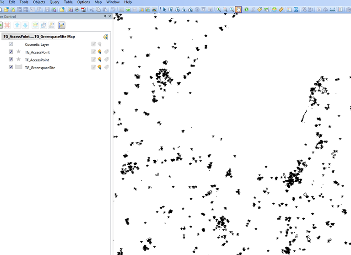The width and height of the screenshot is (351, 255).
Task: Remove layer with red X button
Action: pyautogui.click(x=7, y=25)
